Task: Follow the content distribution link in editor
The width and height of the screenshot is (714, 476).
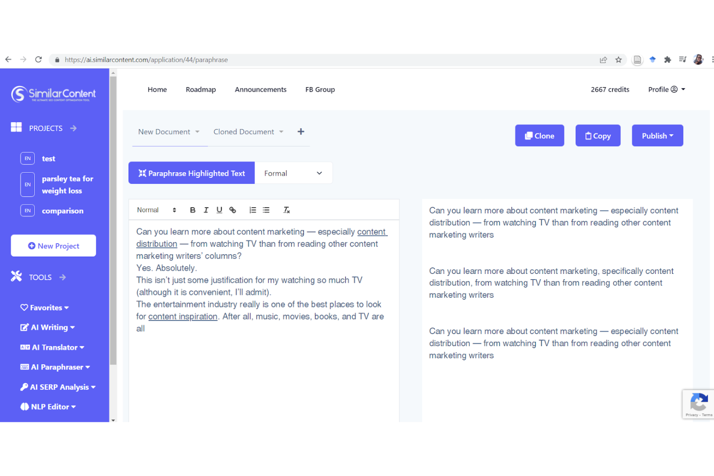Action: click(157, 244)
